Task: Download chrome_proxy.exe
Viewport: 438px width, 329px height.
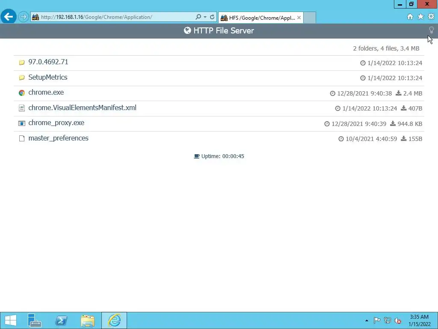Action: click(x=56, y=123)
